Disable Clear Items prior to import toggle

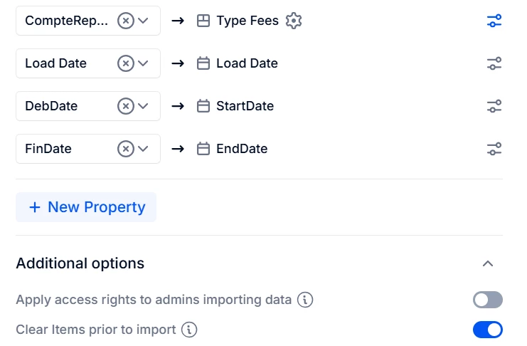[x=488, y=330]
